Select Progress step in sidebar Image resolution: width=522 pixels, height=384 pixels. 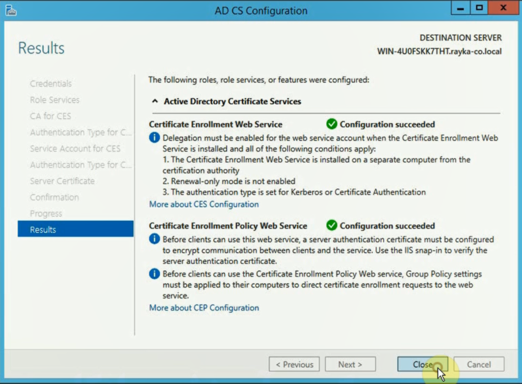tap(46, 213)
